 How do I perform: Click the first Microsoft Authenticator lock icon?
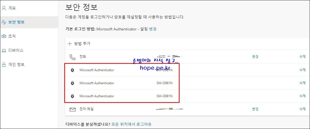tap(72, 70)
